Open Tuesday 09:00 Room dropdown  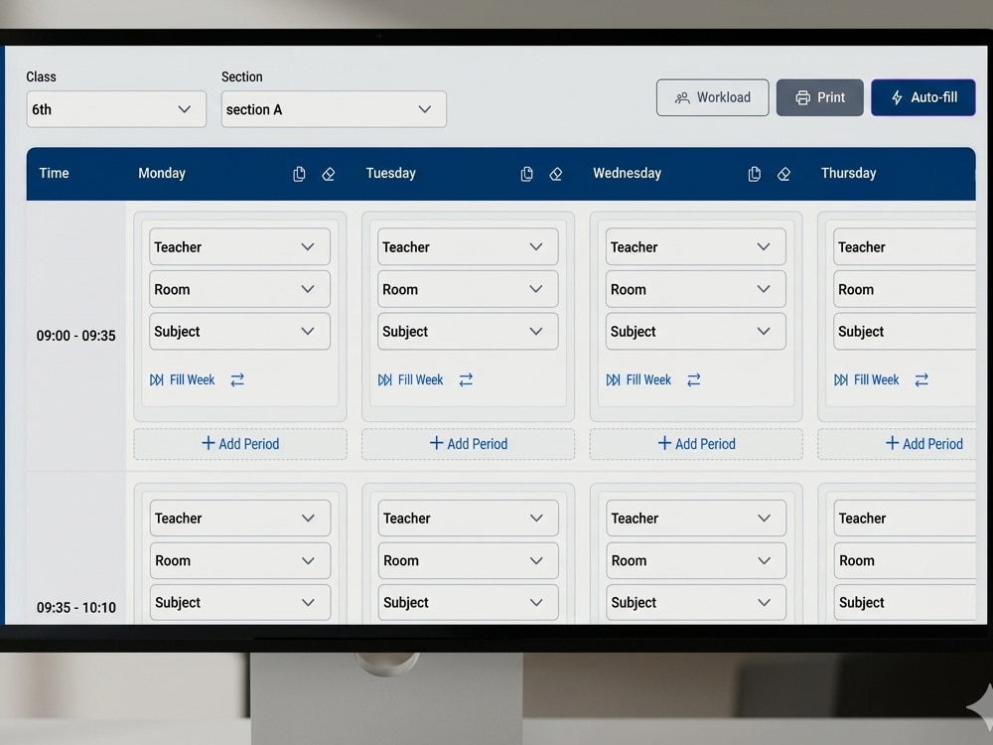pyautogui.click(x=468, y=289)
